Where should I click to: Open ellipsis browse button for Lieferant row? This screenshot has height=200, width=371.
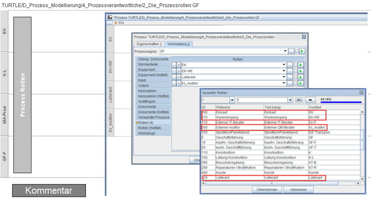point(290,77)
